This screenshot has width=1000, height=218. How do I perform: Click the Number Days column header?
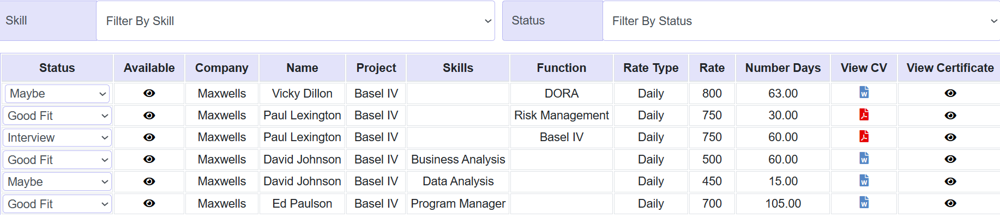[783, 68]
